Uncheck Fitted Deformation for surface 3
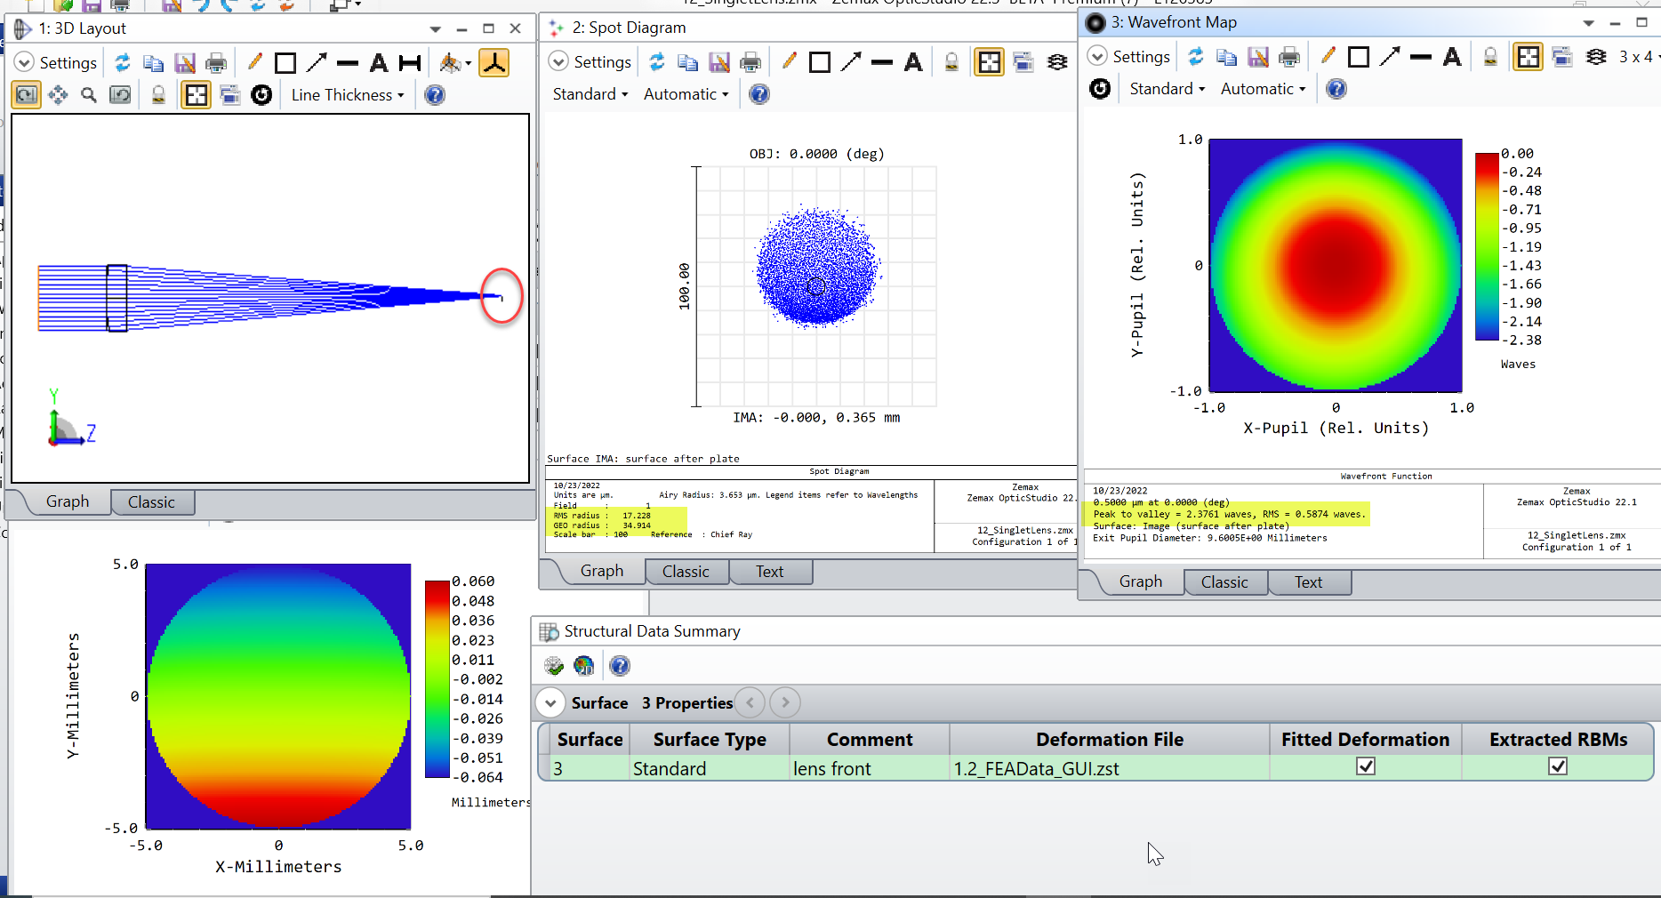The height and width of the screenshot is (898, 1661). click(x=1366, y=766)
